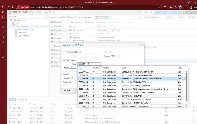This screenshot has height=124, width=197.
Task: Open Dokumentation button
Action: point(146,12)
